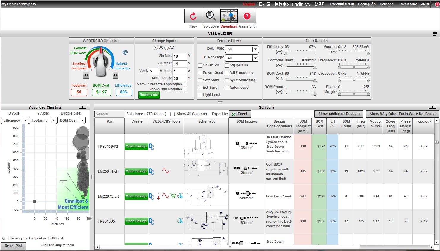Check the Sync Switching filter
440x251 pixels.
pos(227,80)
